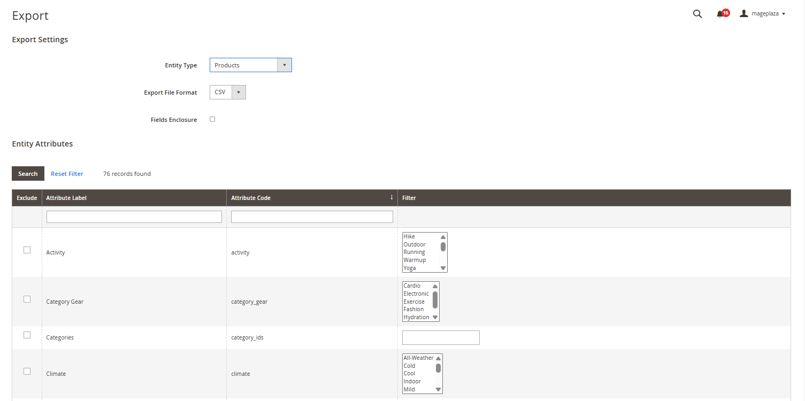The width and height of the screenshot is (805, 401).
Task: Click the Reset Filter link
Action: pyautogui.click(x=67, y=174)
